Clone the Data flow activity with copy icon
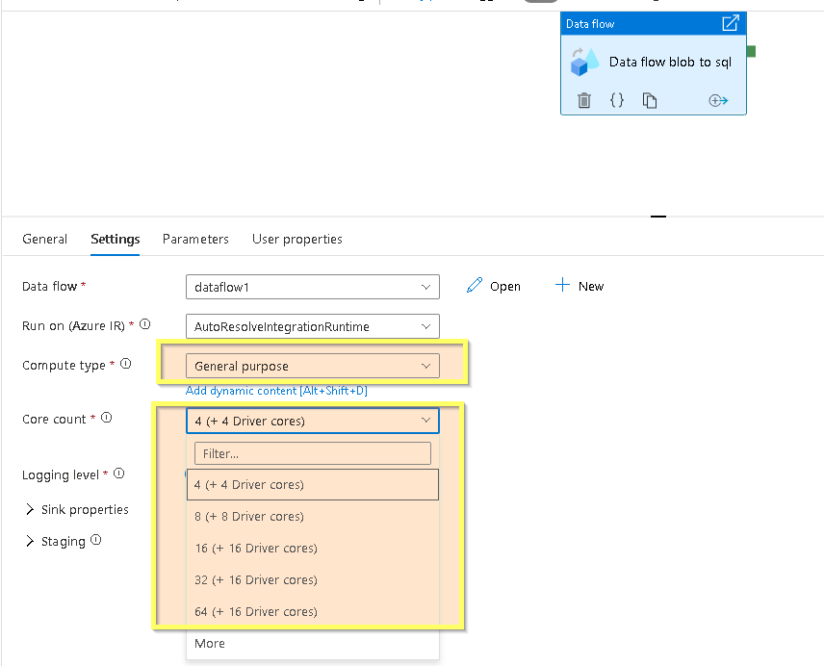Screen dimensions: 824x666 [x=650, y=100]
